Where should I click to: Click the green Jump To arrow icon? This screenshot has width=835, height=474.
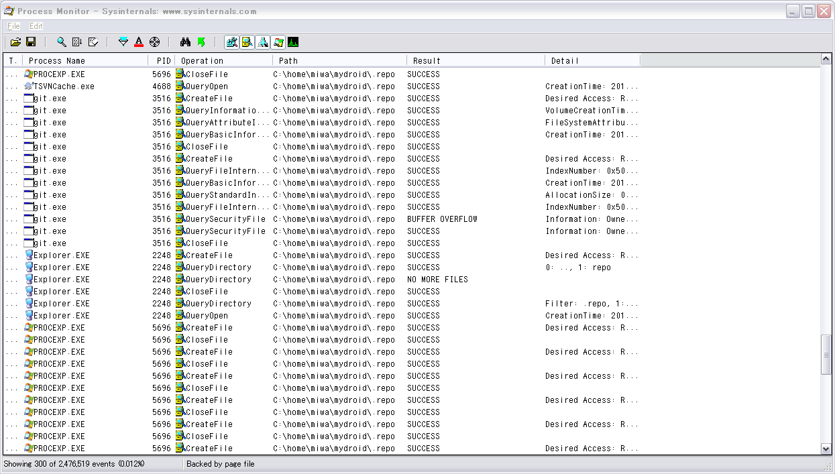click(x=201, y=42)
